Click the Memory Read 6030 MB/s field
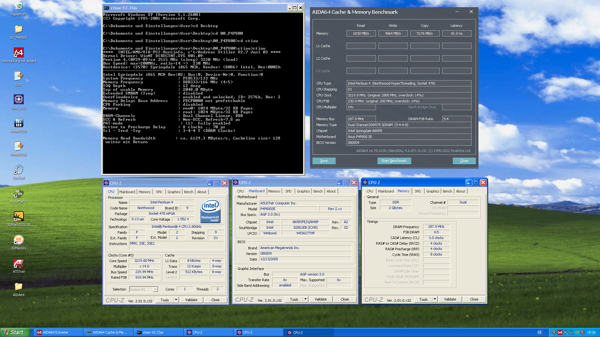The width and height of the screenshot is (600, 337). point(361,33)
